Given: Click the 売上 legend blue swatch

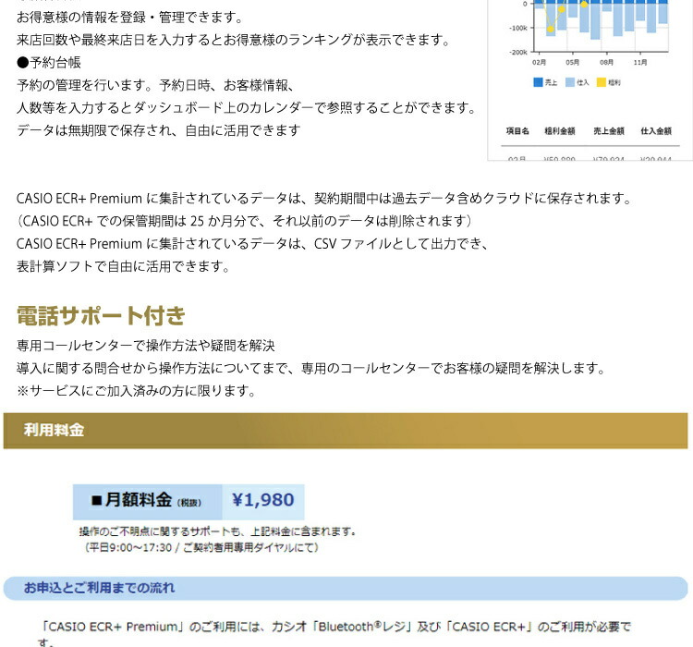Looking at the screenshot, I should coord(538,82).
